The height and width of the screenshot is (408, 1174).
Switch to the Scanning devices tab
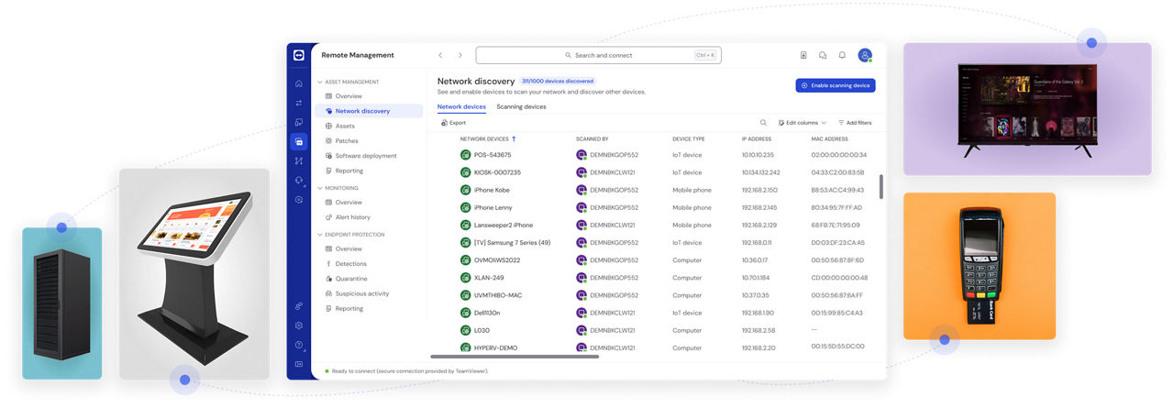pyautogui.click(x=521, y=106)
